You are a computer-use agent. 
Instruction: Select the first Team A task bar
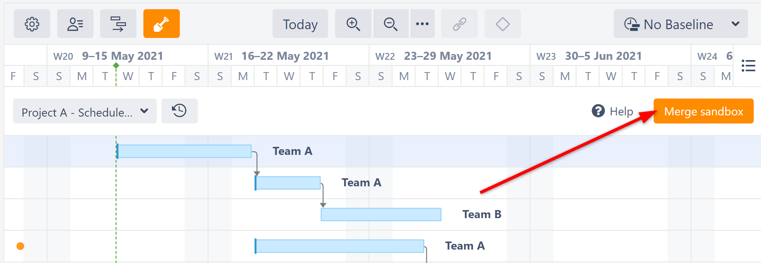[184, 151]
